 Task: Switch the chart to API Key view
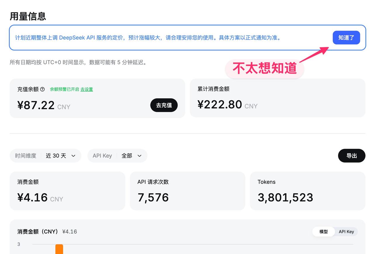(346, 232)
